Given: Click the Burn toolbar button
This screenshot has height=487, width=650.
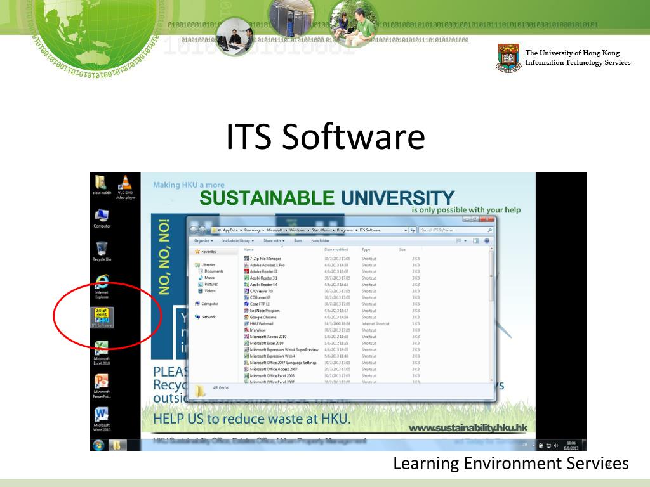Looking at the screenshot, I should 298,240.
